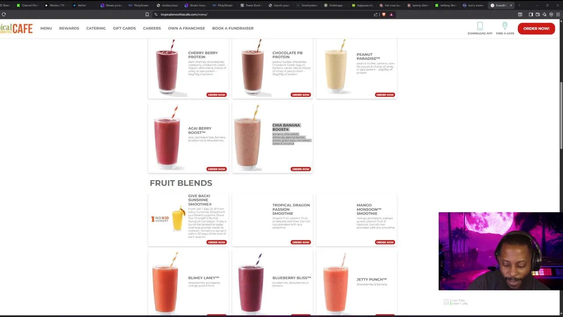Open the GIFT CARDS nav item
The width and height of the screenshot is (563, 317).
[x=124, y=28]
